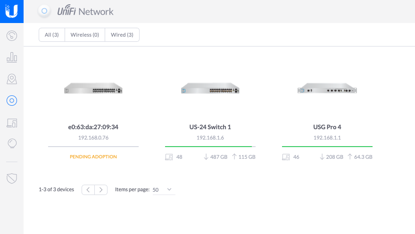
Task: Switch to the Wireless (0) tab
Action: [x=85, y=35]
